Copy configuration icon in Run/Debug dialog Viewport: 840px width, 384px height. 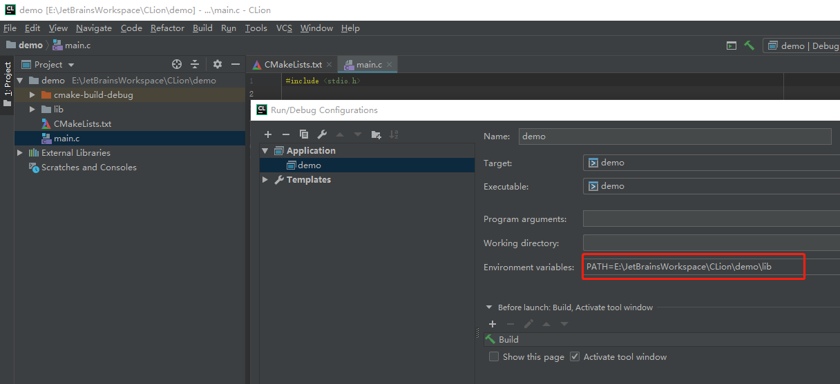[x=304, y=134]
